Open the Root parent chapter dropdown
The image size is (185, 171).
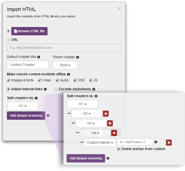(x=65, y=65)
